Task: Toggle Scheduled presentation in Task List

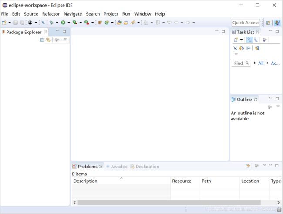Action: [x=256, y=40]
